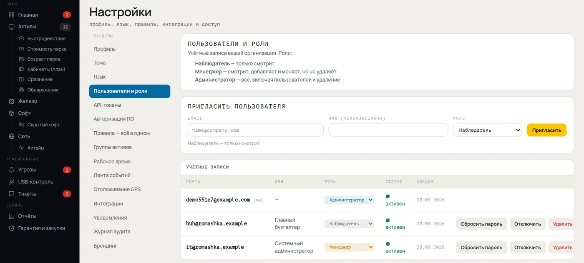
Task: Open the Тема settings section
Action: click(130, 63)
